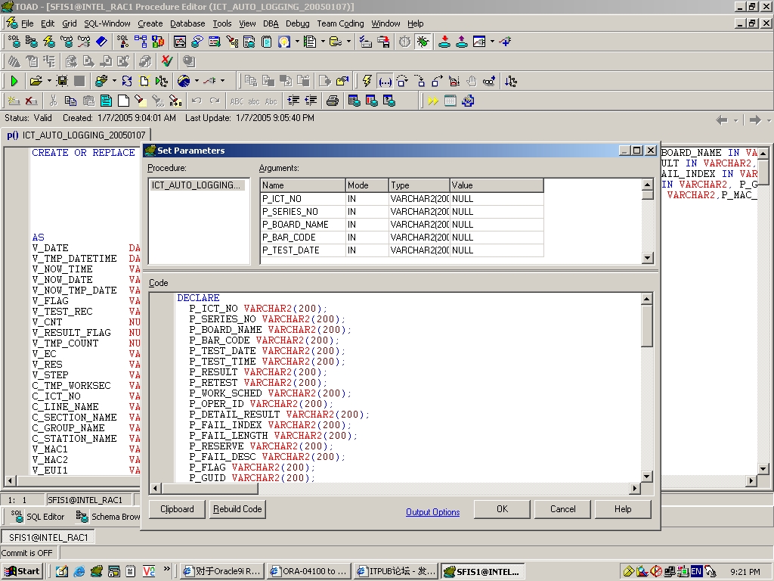Click the refresh arrows icon in procedure toolbar

pyautogui.click(x=127, y=81)
